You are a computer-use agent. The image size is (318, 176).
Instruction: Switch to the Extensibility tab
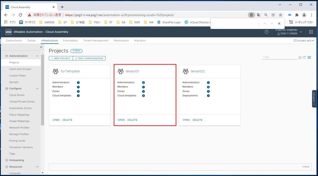coord(70,40)
